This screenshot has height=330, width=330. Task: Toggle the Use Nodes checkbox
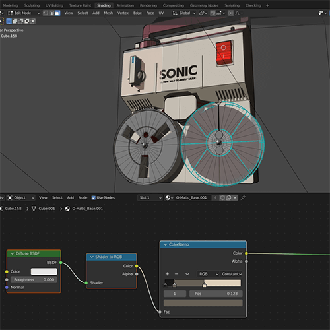coord(94,197)
